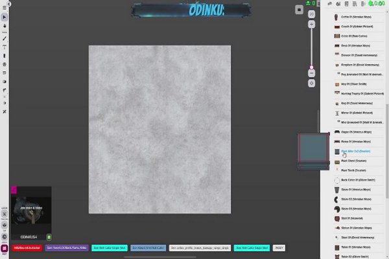Select the Hunting Trophy 01 asset

point(359,94)
